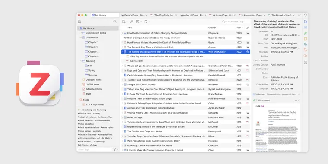Click the Sync with zotero.org icon
328x164 pixels.
[x=306, y=15]
